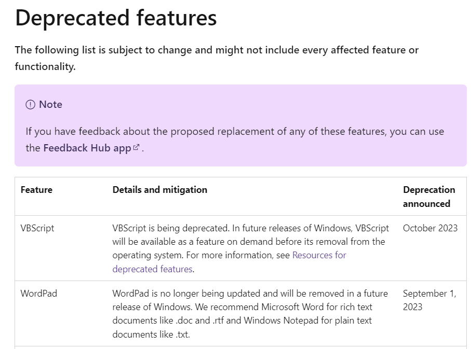Open Resources for deprecated features link
This screenshot has height=349, width=471.
click(x=229, y=262)
